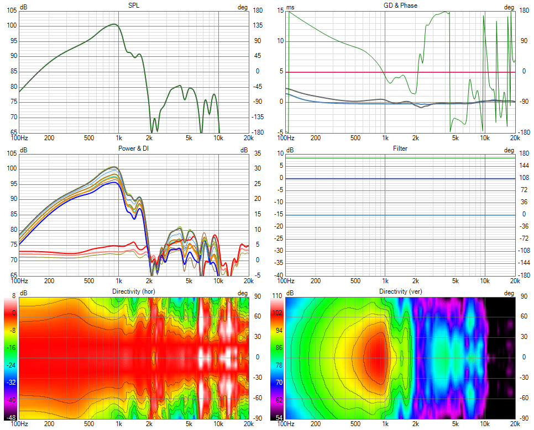534x430 pixels.
Task: Click the blue -15 dB line in Filter chart
Action: pyautogui.click(x=400, y=215)
